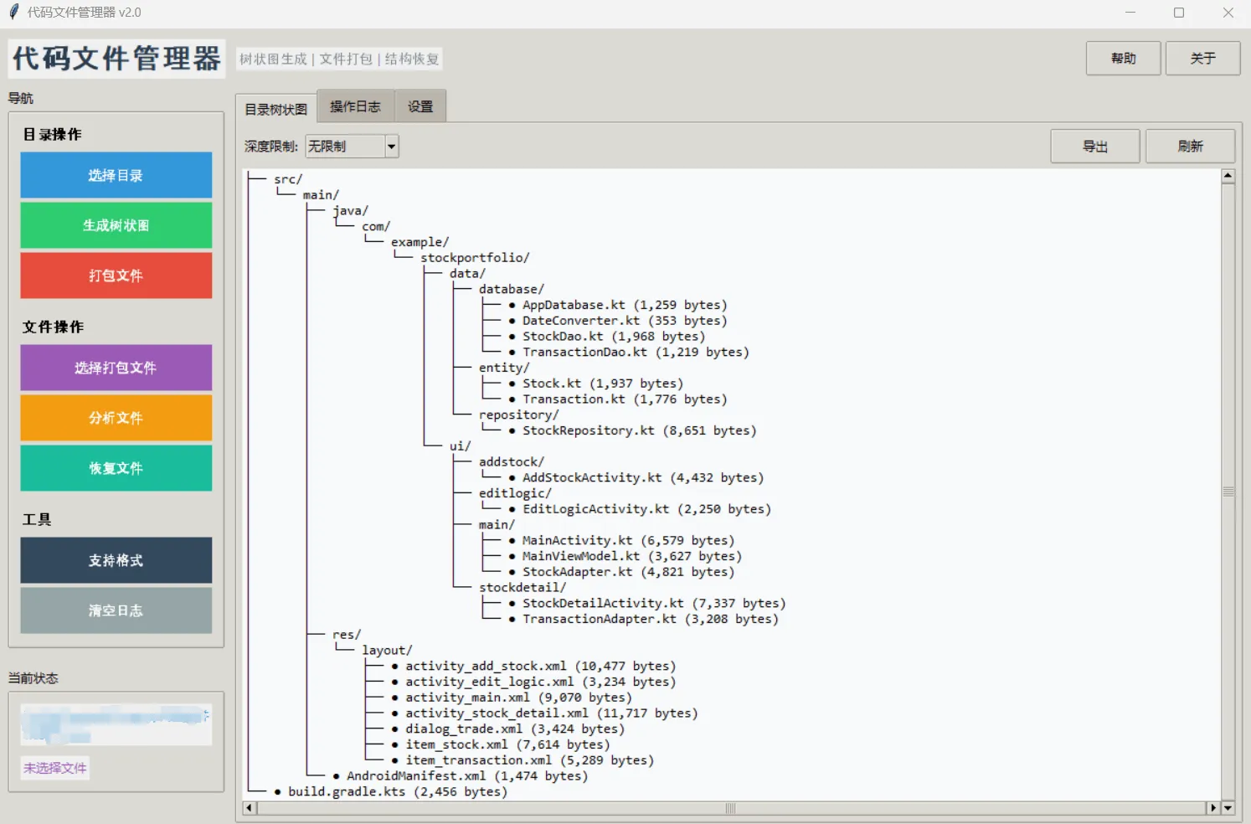Image resolution: width=1251 pixels, height=824 pixels.
Task: Click the red 打包文件 button
Action: pyautogui.click(x=116, y=276)
